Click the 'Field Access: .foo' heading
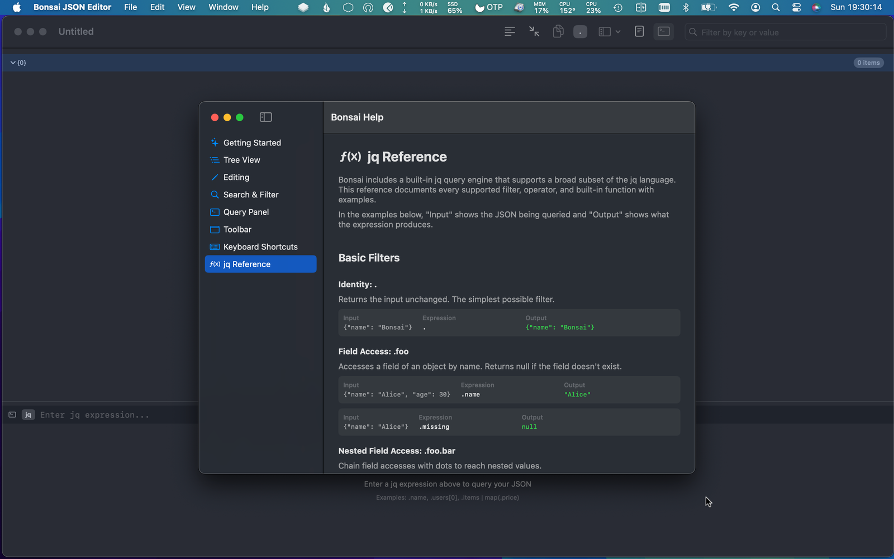The height and width of the screenshot is (559, 894). 373,352
